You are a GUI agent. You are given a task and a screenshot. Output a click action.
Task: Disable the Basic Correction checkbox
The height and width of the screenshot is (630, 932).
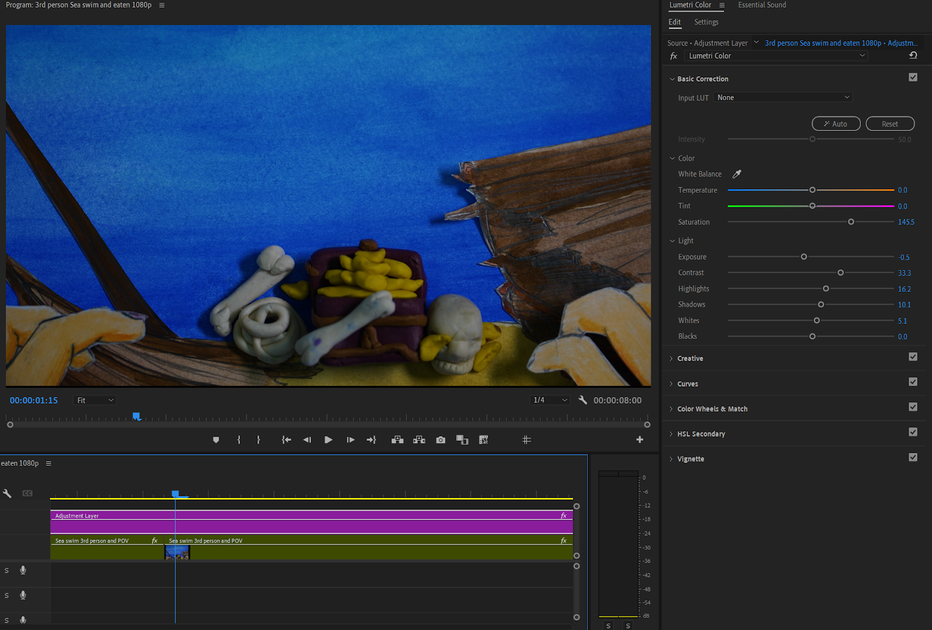point(913,77)
